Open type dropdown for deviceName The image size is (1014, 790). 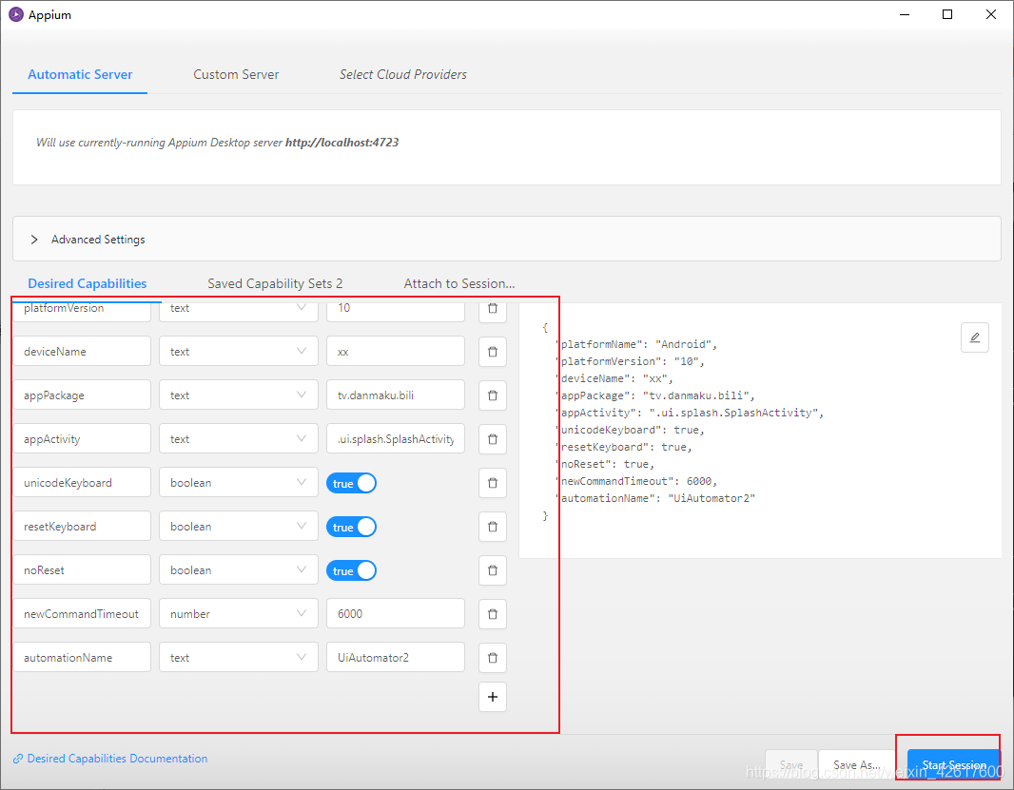tap(238, 351)
